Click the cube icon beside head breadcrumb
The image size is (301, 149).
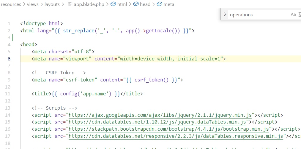pos(136,4)
